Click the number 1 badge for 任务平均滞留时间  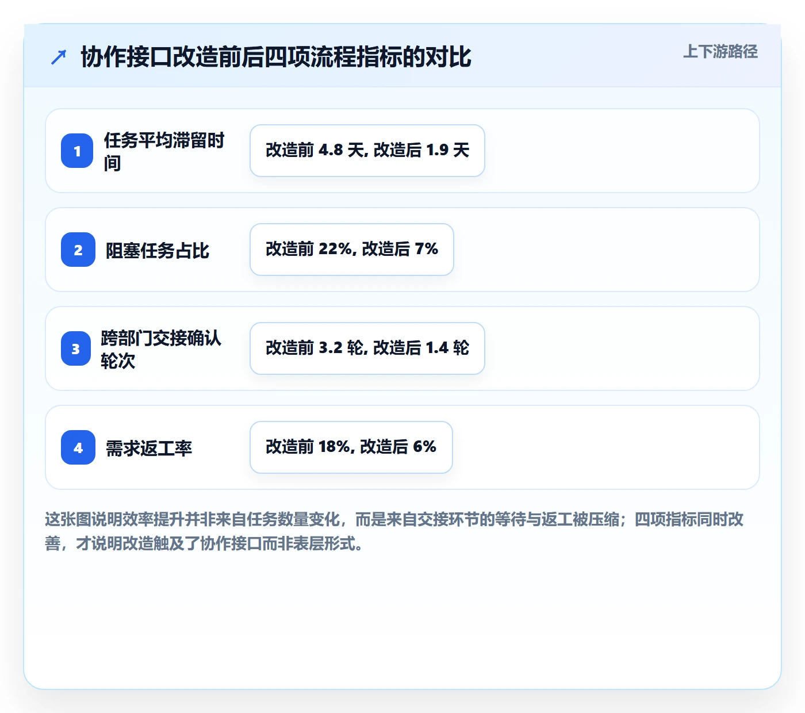pyautogui.click(x=77, y=151)
